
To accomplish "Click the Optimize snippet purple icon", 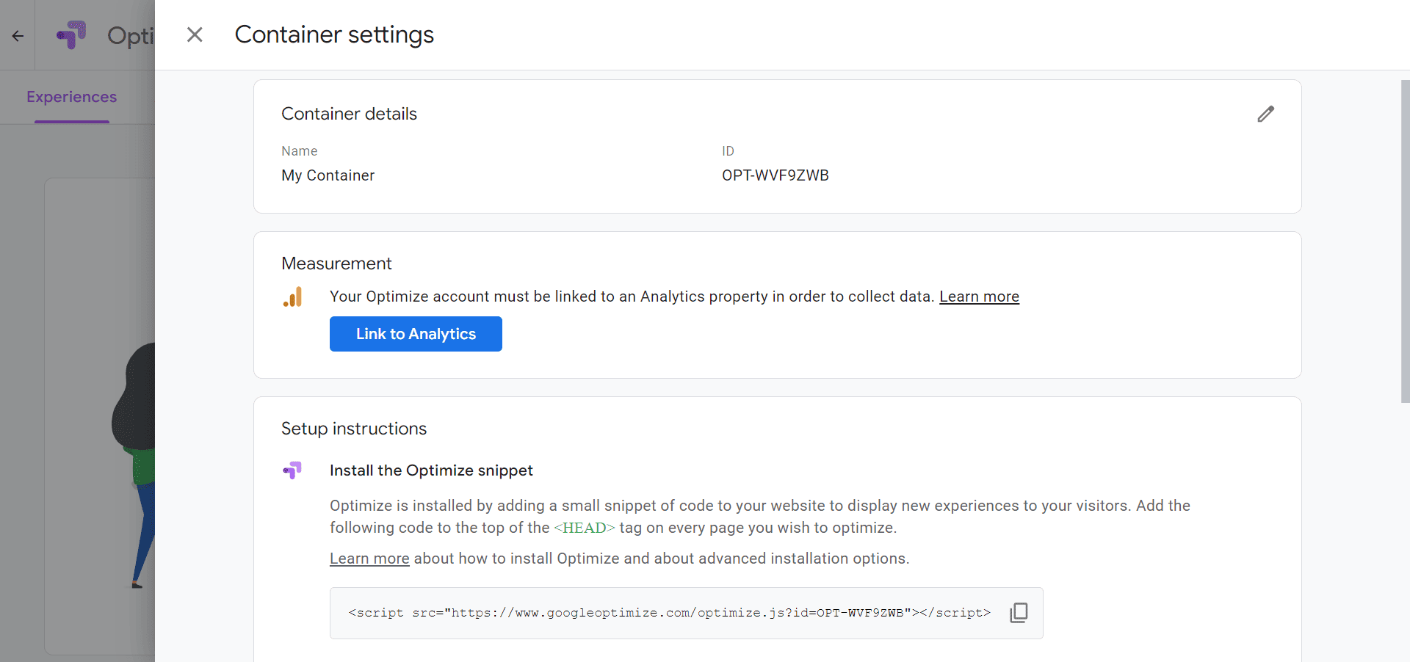I will (x=292, y=470).
